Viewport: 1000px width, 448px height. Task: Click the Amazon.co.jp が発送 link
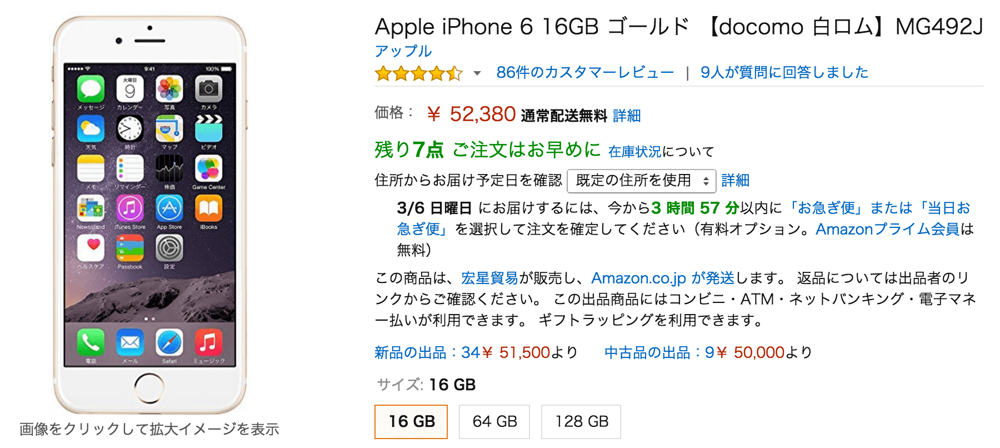[x=662, y=278]
